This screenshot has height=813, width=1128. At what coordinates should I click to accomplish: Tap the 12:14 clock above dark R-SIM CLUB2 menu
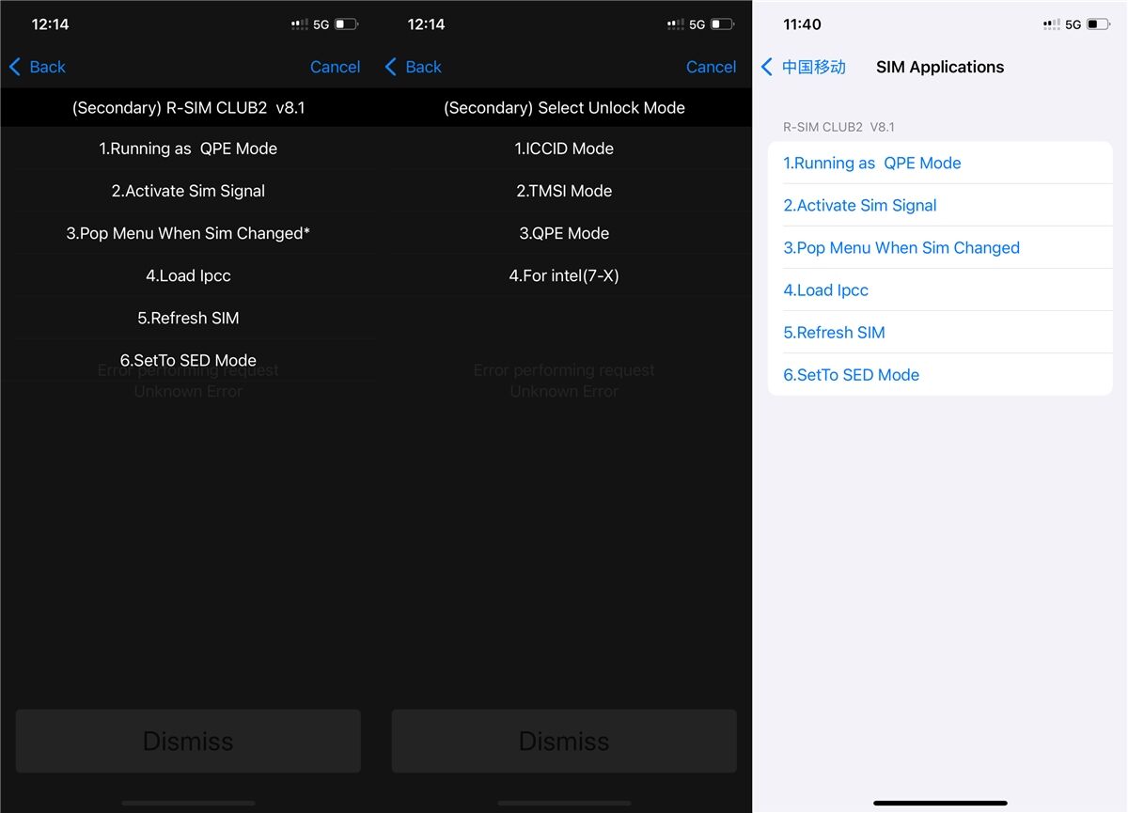[50, 24]
